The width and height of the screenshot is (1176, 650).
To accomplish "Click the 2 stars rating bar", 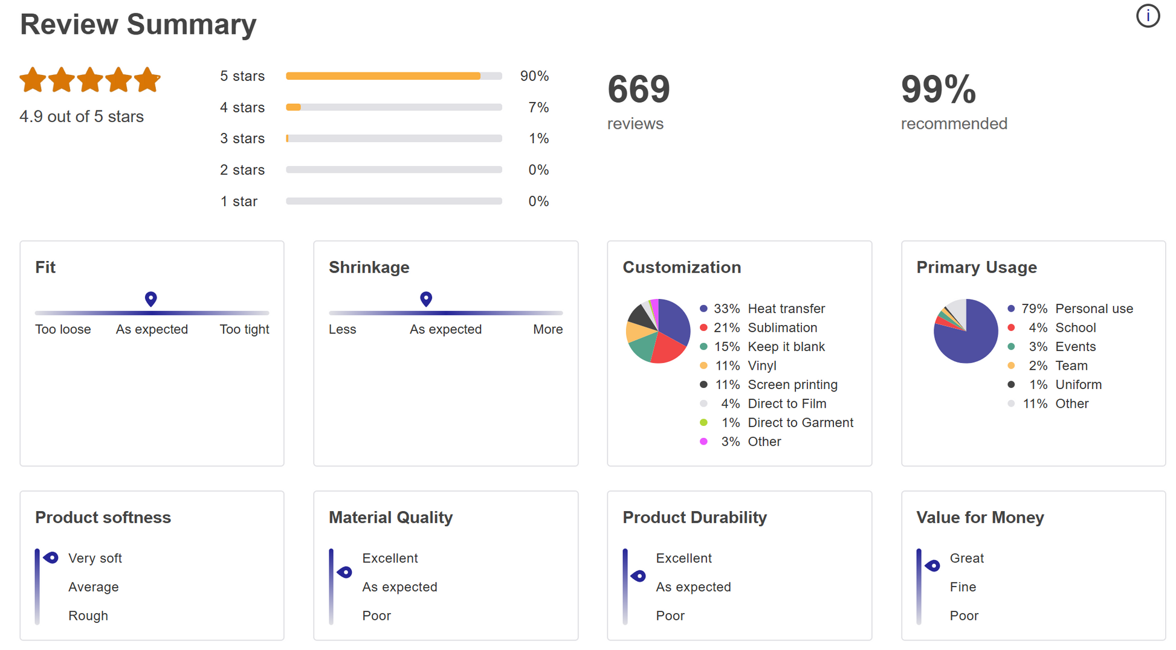I will (393, 170).
